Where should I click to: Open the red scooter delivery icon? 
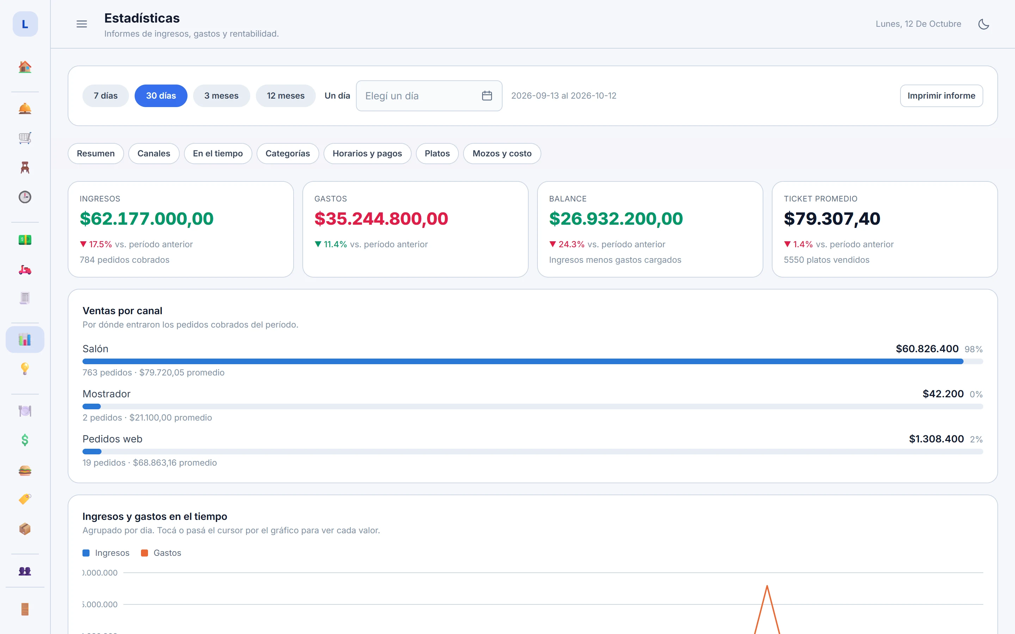(25, 269)
